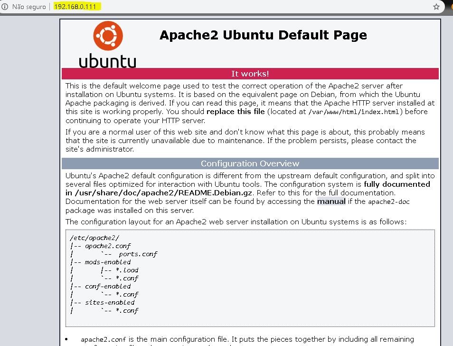Select ports.conf in the configuration tree
Screen dimensions: 453x346
(x=138, y=254)
